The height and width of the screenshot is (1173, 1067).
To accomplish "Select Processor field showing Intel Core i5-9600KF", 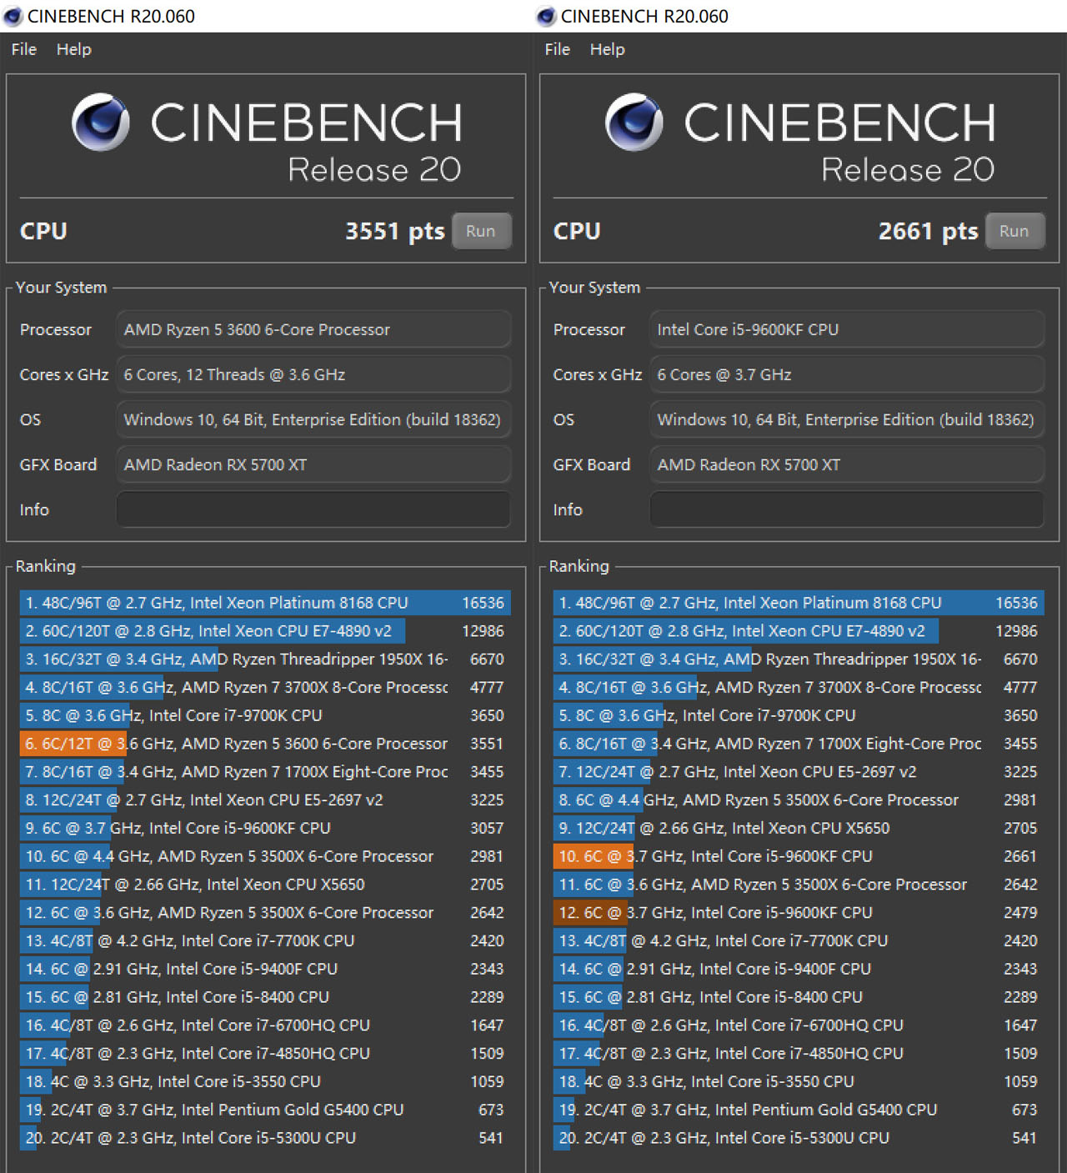I will [x=846, y=329].
